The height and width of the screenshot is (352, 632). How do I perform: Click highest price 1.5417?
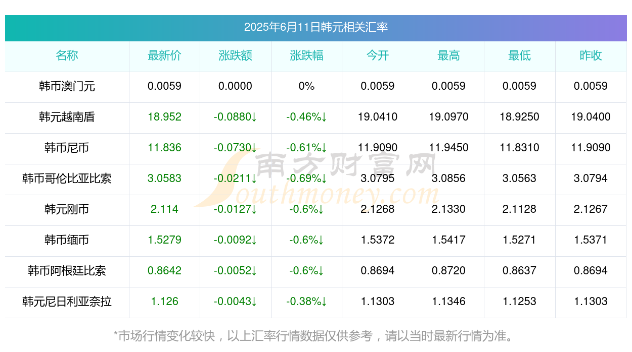click(448, 240)
